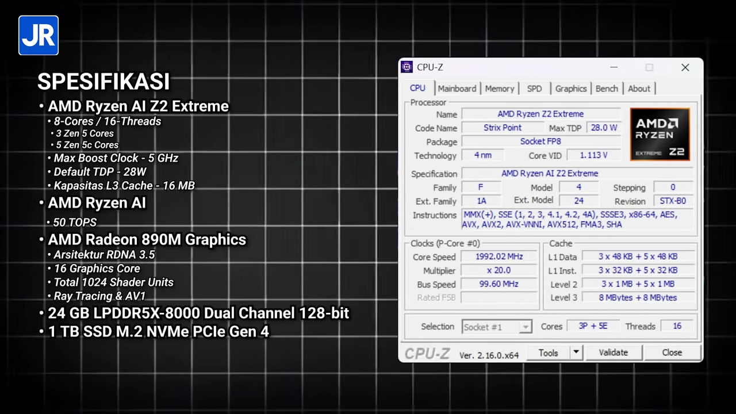Click the processor Name field
The height and width of the screenshot is (414, 736).
(540, 114)
